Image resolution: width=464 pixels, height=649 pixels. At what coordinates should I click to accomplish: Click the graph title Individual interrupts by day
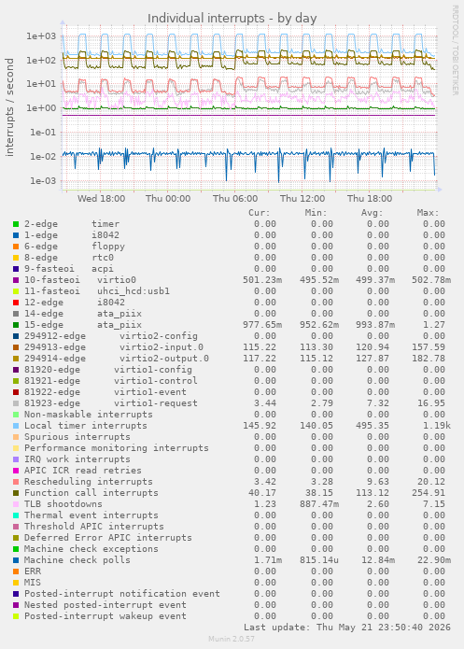(x=232, y=19)
